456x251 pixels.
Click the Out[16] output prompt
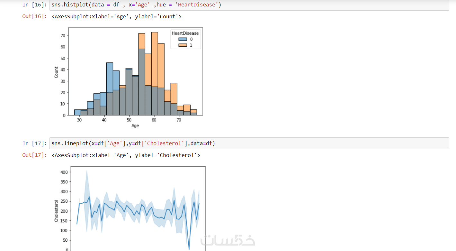point(34,16)
